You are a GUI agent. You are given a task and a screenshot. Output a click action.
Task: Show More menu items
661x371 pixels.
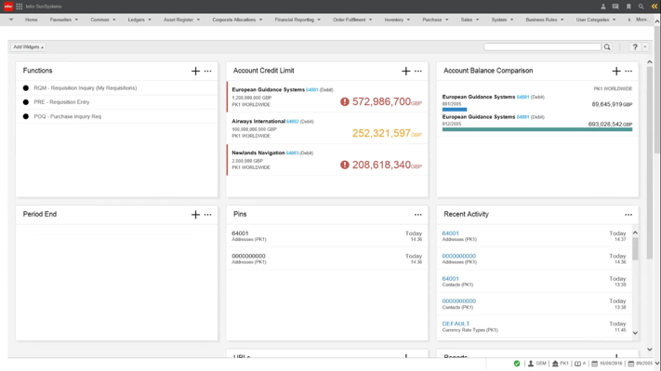tap(643, 20)
